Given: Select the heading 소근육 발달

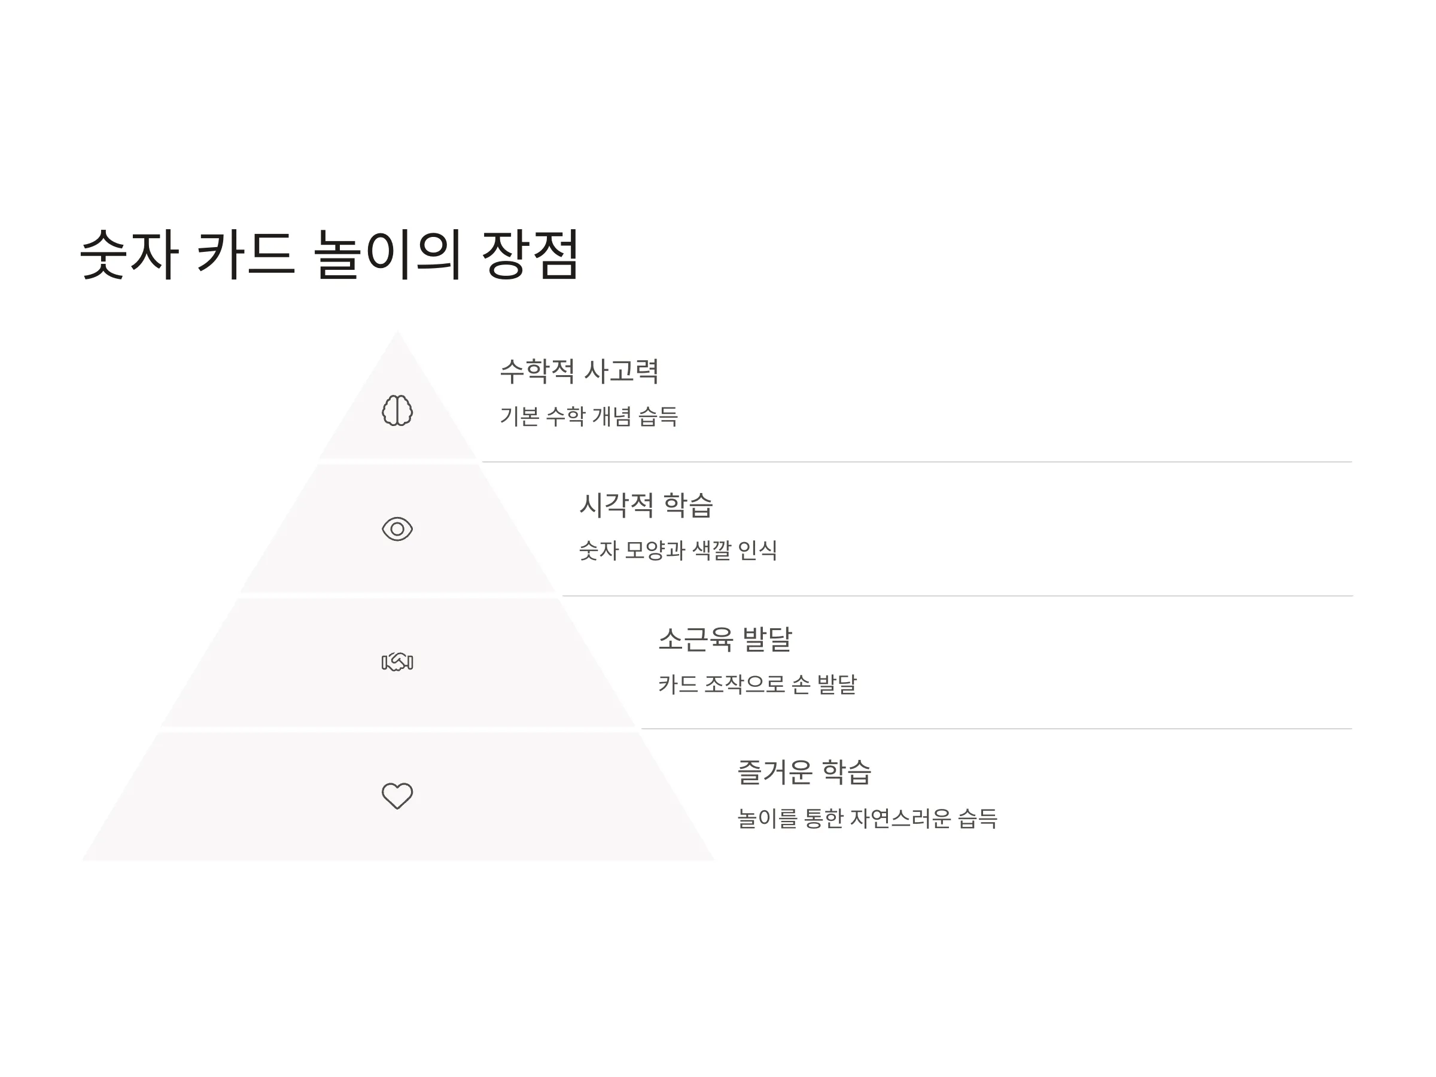Looking at the screenshot, I should tap(725, 639).
